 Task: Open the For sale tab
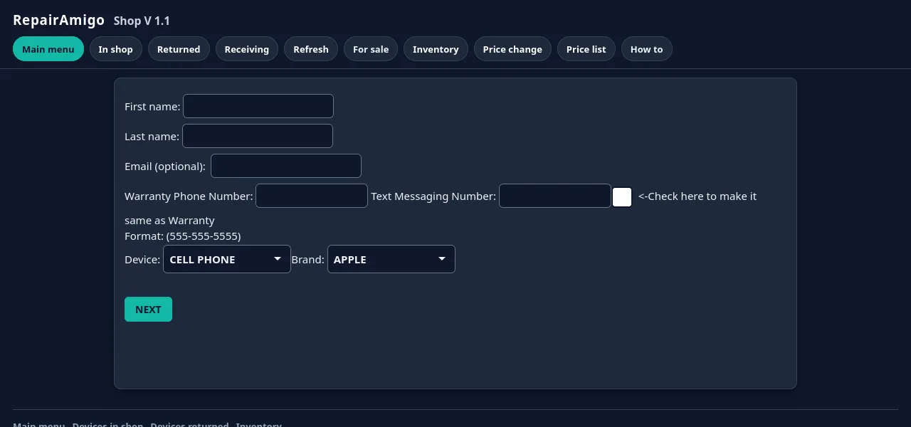tap(371, 49)
